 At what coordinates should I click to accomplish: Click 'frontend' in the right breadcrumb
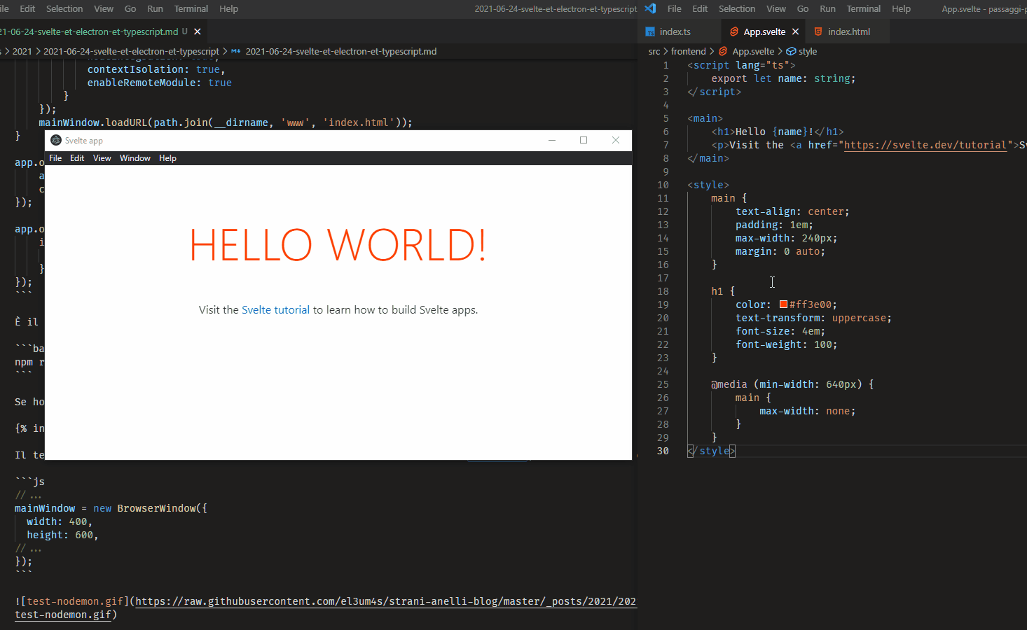point(688,51)
